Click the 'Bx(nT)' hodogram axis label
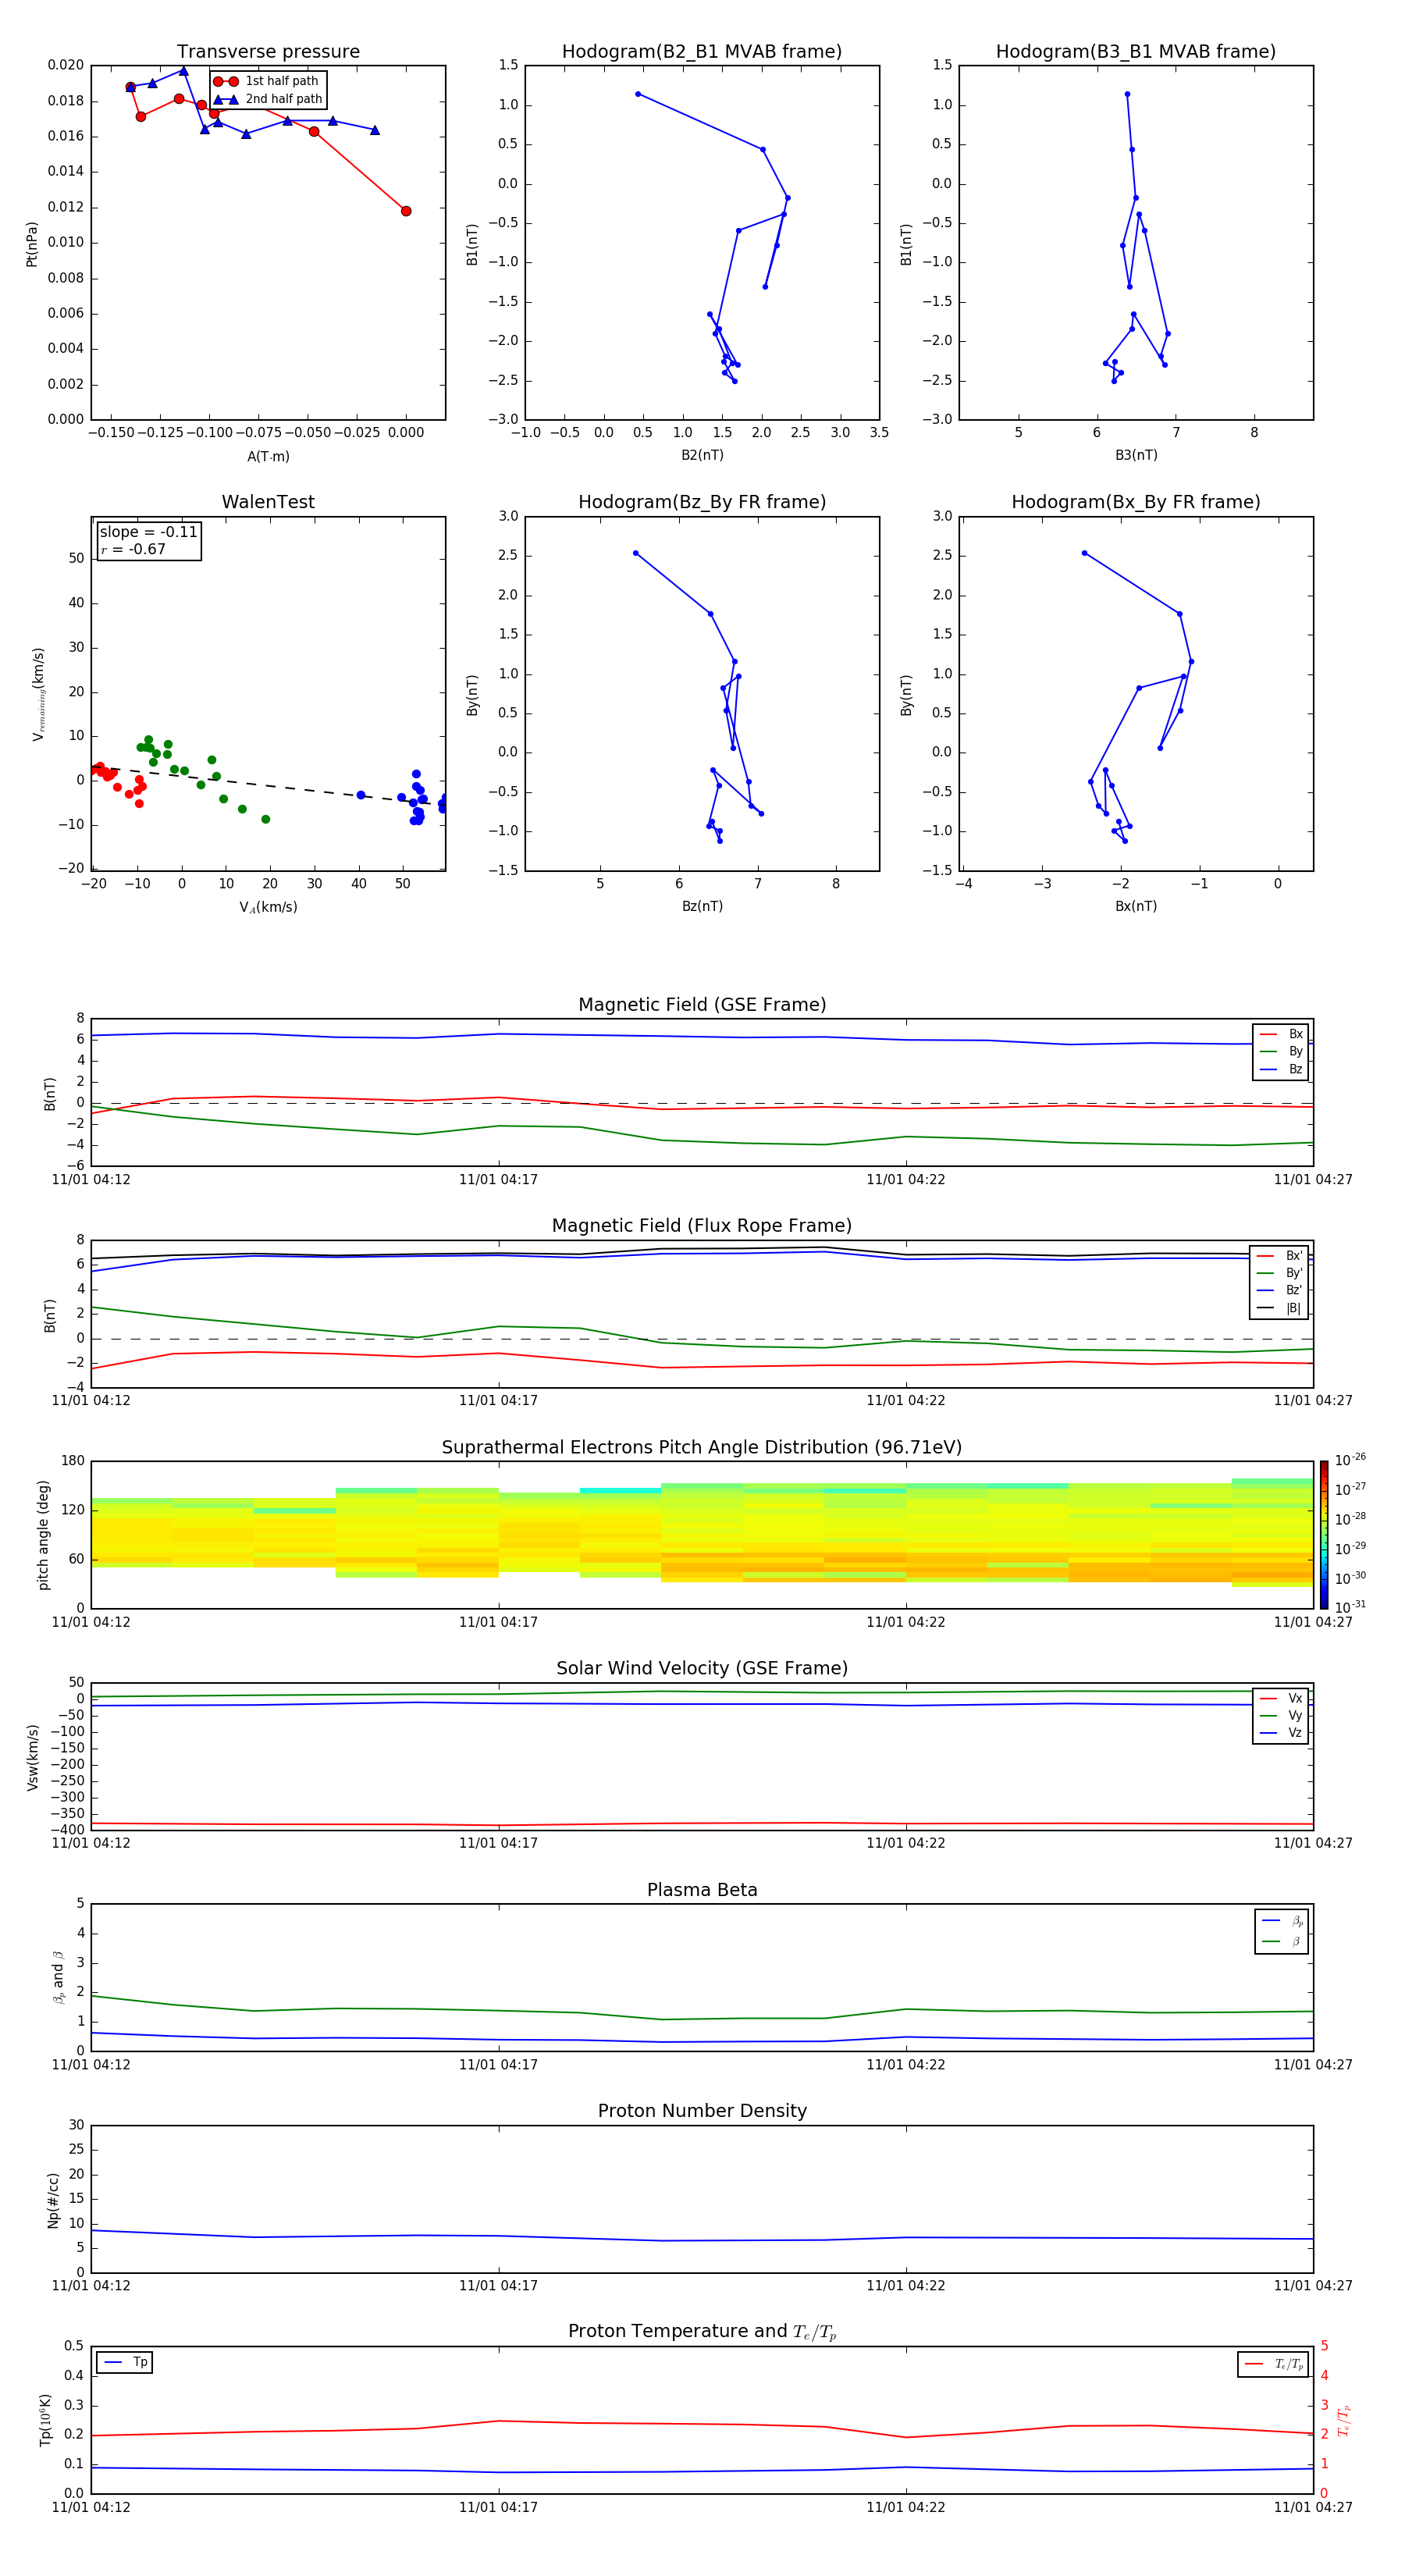 [x=1136, y=906]
